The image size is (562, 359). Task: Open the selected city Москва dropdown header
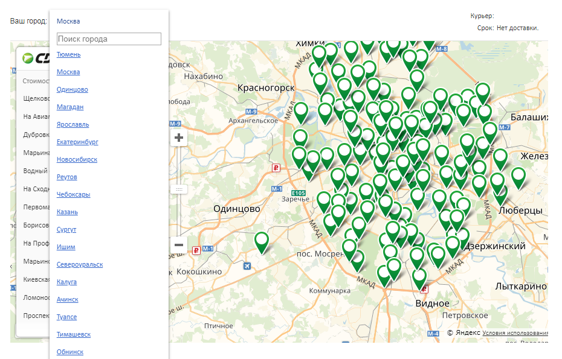point(68,21)
